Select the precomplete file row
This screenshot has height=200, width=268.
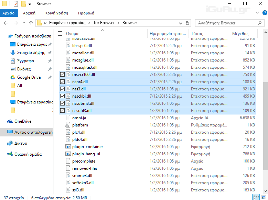pyautogui.click(x=157, y=161)
